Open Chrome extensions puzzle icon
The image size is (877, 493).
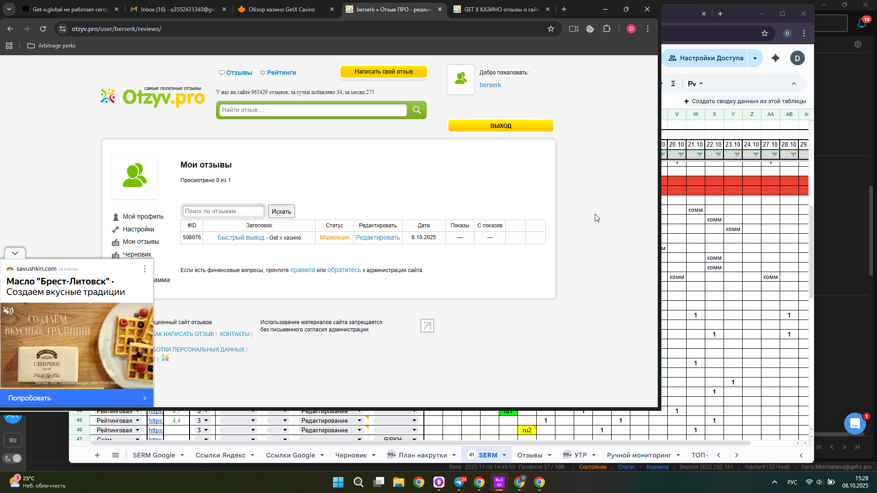tap(607, 29)
